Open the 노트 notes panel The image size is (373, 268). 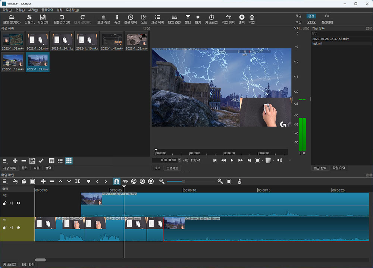pos(144,19)
